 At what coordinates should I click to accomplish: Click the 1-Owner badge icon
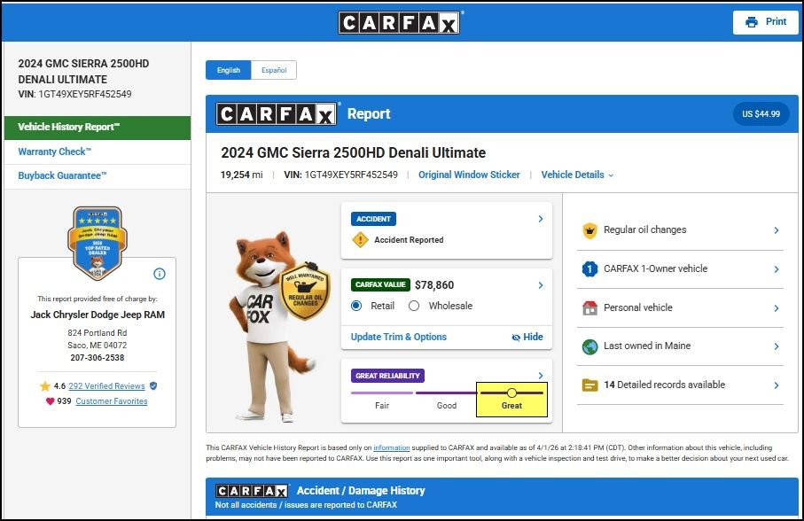point(589,269)
